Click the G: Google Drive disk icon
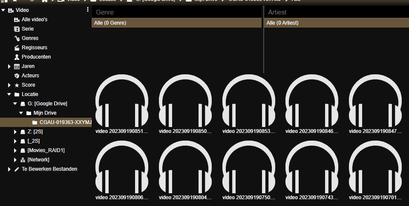Image resolution: width=409 pixels, height=206 pixels. point(23,104)
